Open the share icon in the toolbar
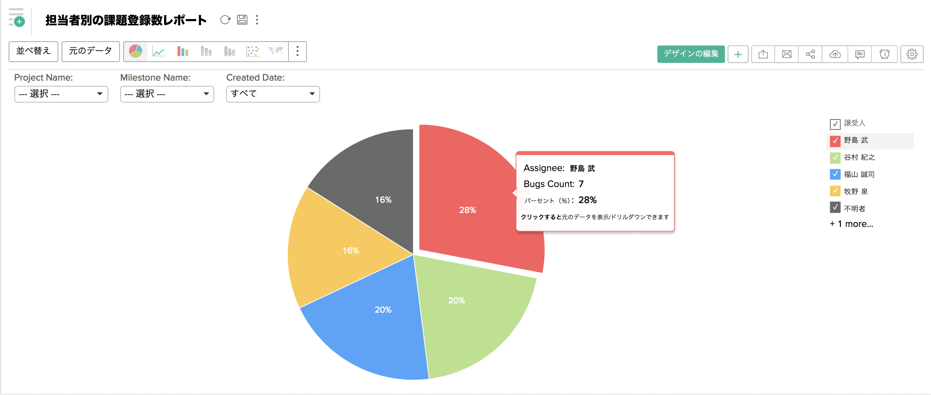Screen dimensions: 931x395 pos(810,54)
